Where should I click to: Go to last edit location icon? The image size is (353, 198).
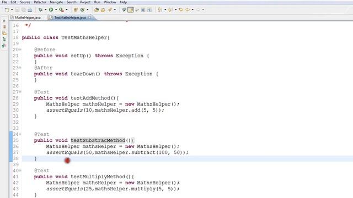coord(181,10)
